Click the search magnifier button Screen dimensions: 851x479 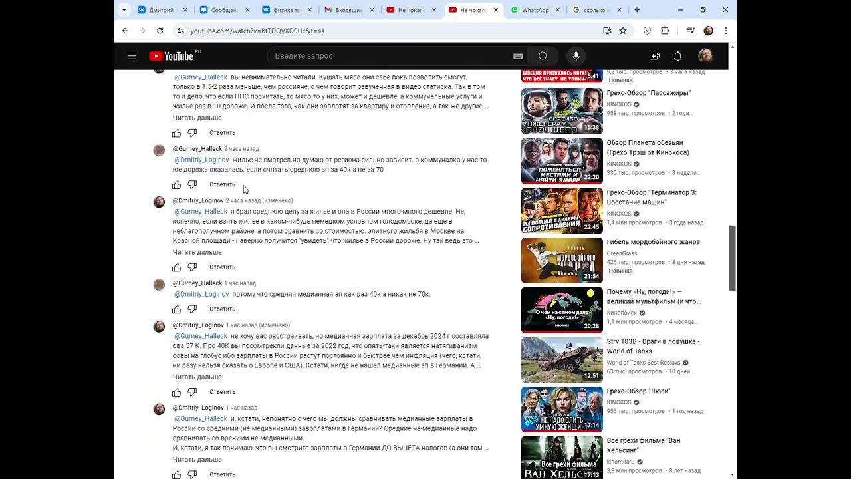pos(543,56)
